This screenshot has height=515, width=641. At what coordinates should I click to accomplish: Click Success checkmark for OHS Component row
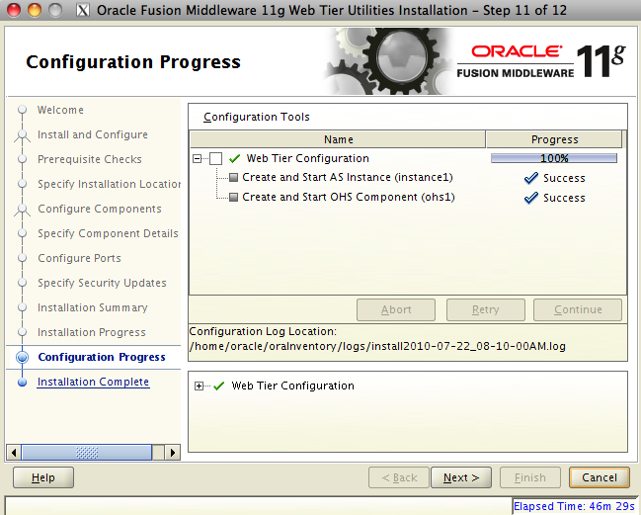[531, 198]
